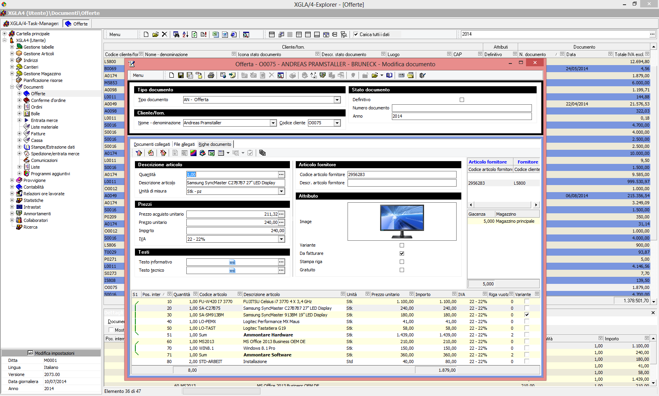Viewport: 659px width, 396px height.
Task: Toggle the Variante checkbox in Attributo section
Action: tap(402, 245)
